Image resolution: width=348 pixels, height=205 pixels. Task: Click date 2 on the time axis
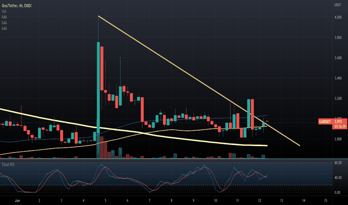pos(39,201)
